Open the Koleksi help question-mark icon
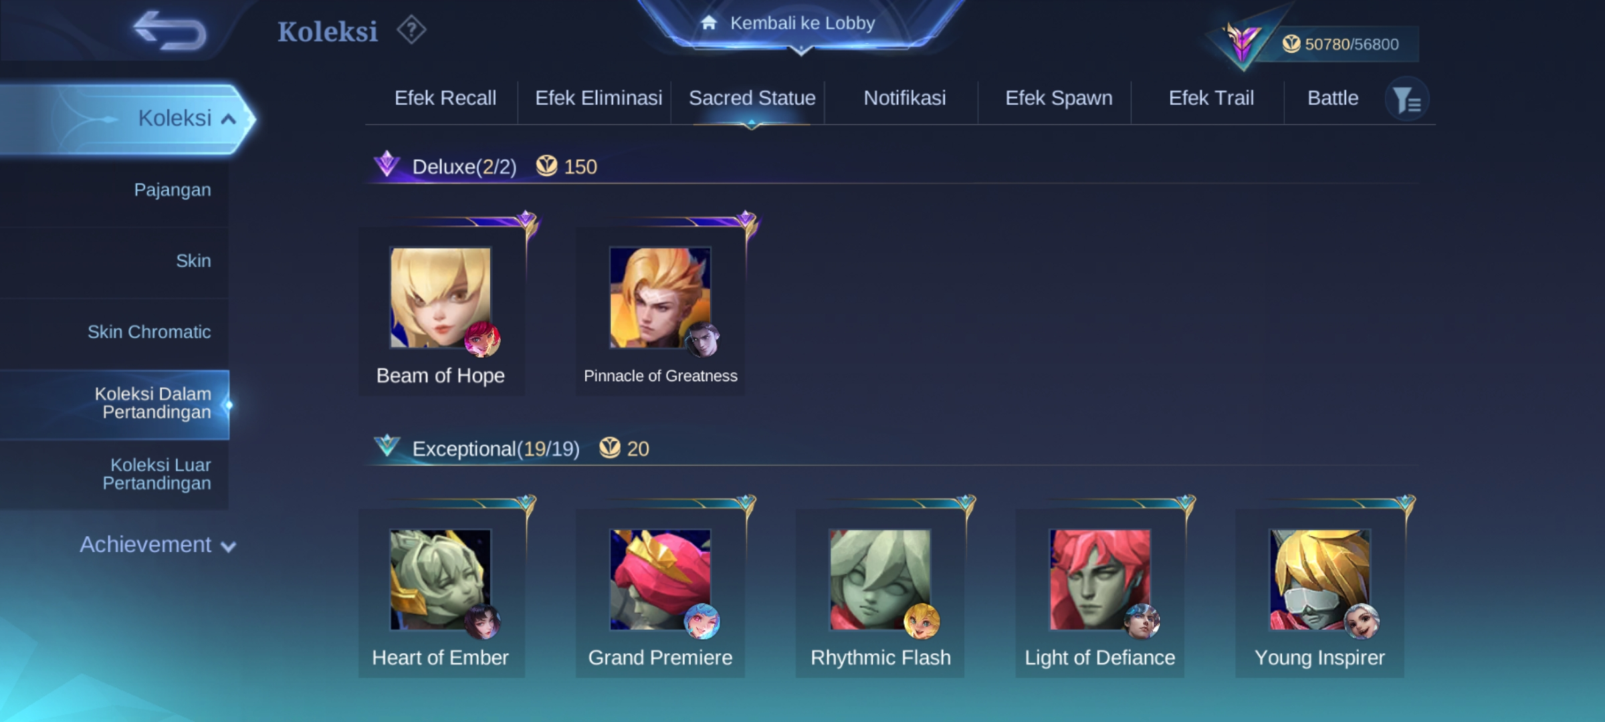Viewport: 1605px width, 722px height. (x=411, y=30)
